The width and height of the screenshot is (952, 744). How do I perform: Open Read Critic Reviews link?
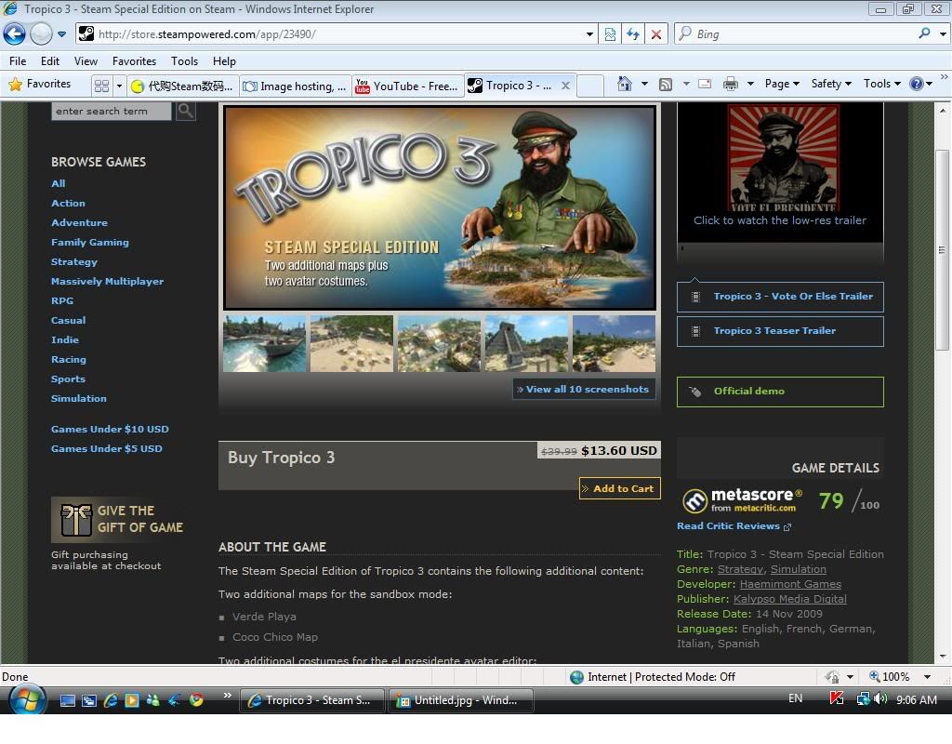[734, 526]
